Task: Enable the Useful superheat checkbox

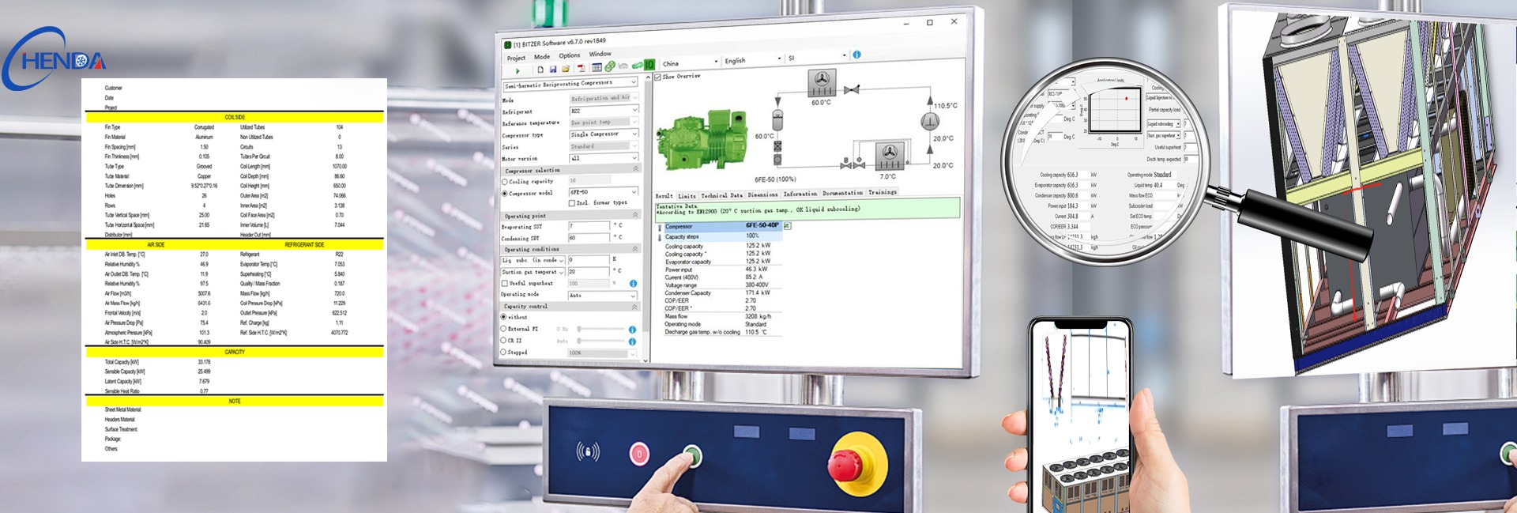Action: click(x=505, y=283)
